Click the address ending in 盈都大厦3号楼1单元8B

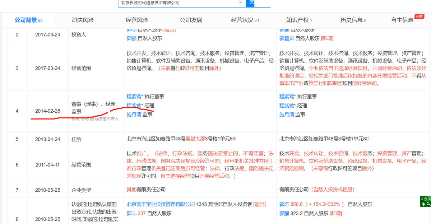tap(181, 139)
